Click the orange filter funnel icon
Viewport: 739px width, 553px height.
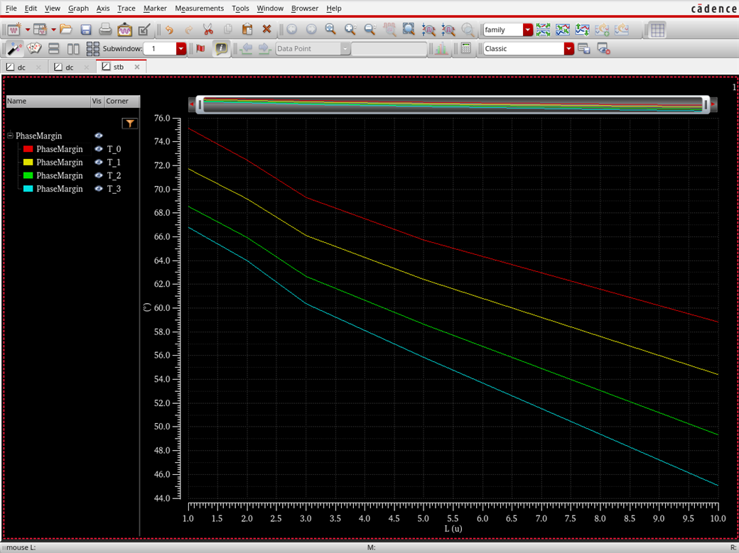point(129,124)
